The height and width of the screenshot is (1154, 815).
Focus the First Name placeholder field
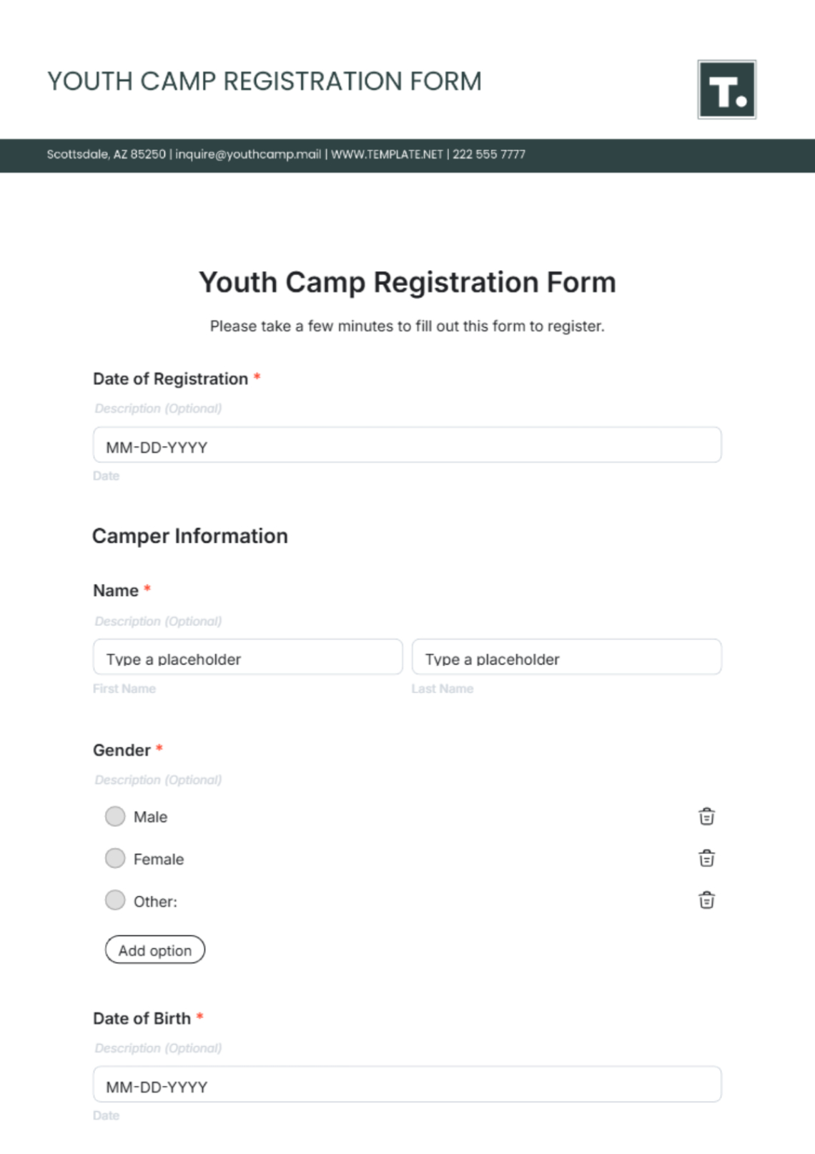247,657
